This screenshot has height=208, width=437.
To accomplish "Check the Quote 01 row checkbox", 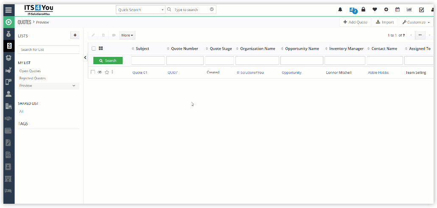I will (93, 73).
